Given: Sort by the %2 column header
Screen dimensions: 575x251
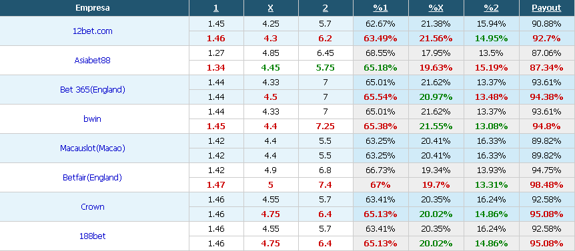Looking at the screenshot, I should pyautogui.click(x=491, y=8).
